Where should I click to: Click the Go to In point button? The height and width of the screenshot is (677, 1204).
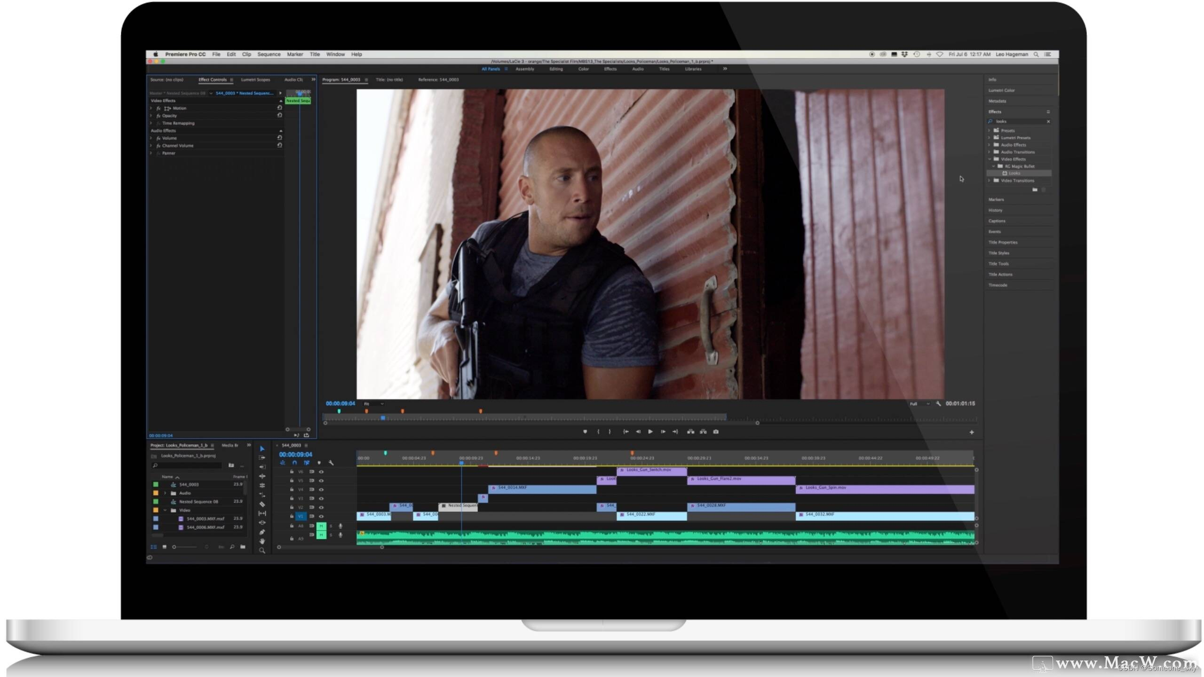626,432
